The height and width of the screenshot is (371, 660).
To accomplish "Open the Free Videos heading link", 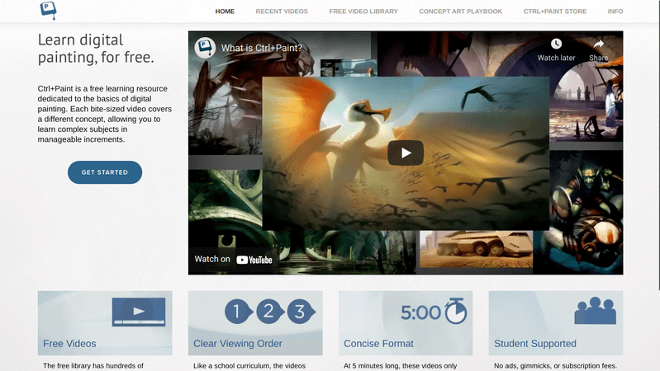I will (x=69, y=343).
